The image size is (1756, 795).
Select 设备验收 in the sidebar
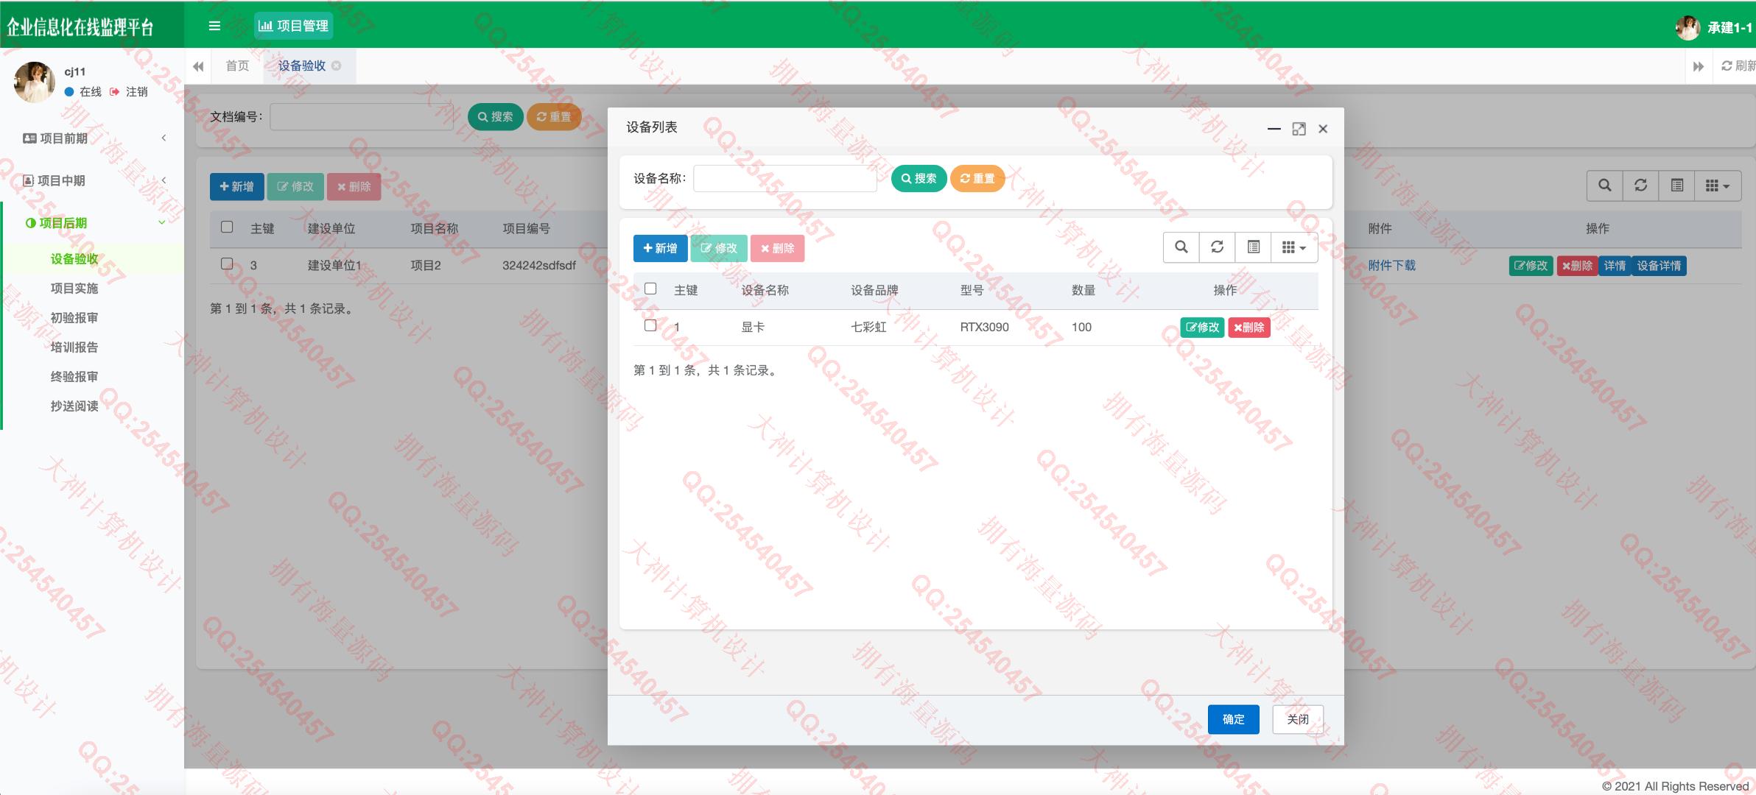pyautogui.click(x=74, y=258)
